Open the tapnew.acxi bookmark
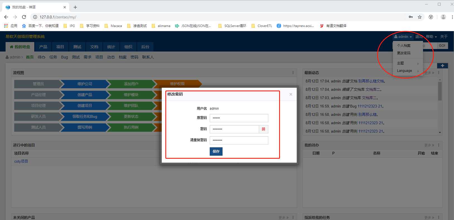The height and width of the screenshot is (220, 454). tap(295, 26)
